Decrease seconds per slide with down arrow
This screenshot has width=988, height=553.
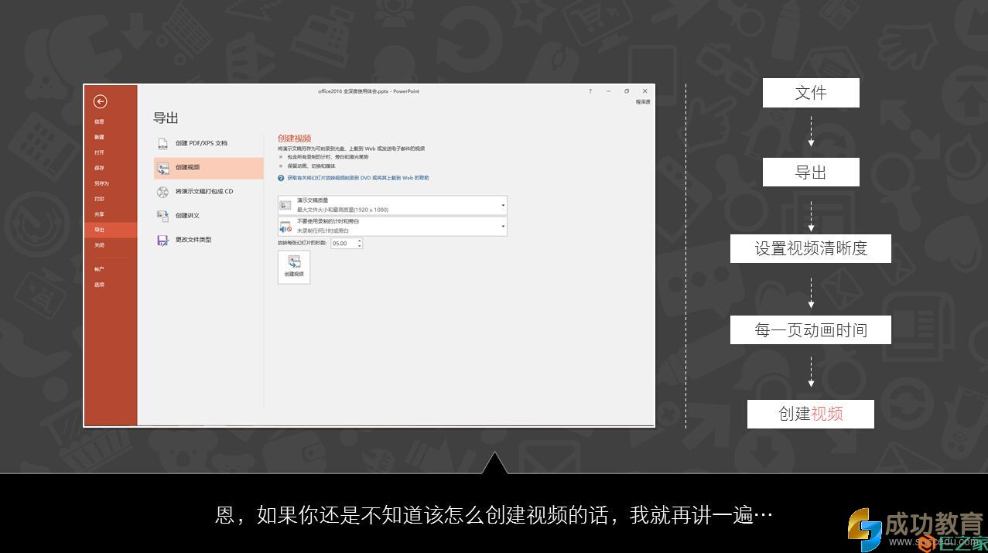360,246
